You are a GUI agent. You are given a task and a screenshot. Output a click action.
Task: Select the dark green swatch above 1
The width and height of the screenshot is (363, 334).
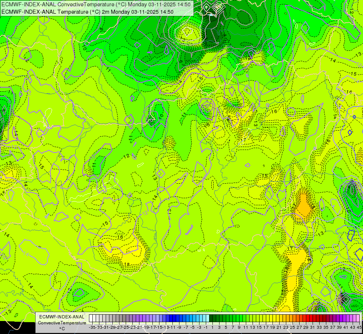tap(211, 318)
